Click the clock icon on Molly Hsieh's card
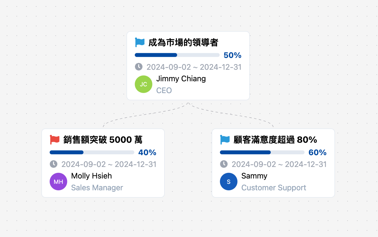The width and height of the screenshot is (378, 237). (x=53, y=164)
